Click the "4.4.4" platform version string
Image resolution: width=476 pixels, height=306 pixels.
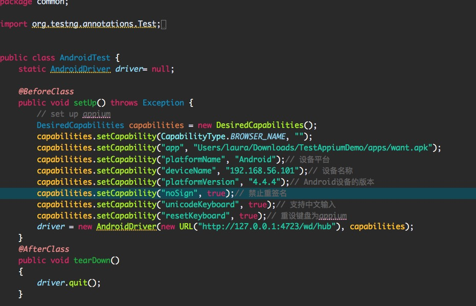tap(265, 182)
